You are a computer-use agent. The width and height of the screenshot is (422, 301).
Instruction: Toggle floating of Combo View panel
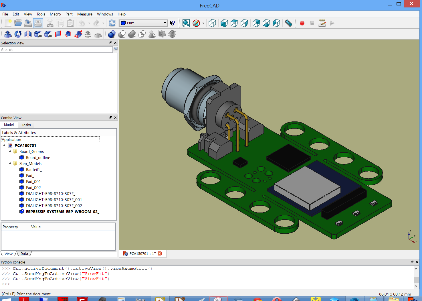click(111, 118)
